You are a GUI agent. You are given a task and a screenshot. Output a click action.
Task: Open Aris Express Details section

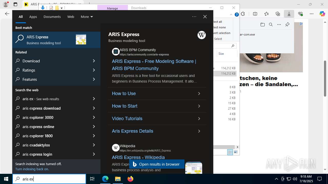coord(157,131)
